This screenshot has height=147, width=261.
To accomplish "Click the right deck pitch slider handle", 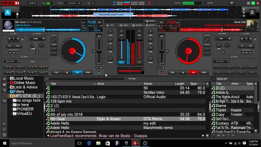I will tap(161, 52).
